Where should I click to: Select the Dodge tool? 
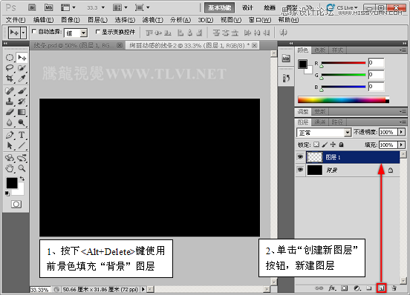click(x=22, y=122)
